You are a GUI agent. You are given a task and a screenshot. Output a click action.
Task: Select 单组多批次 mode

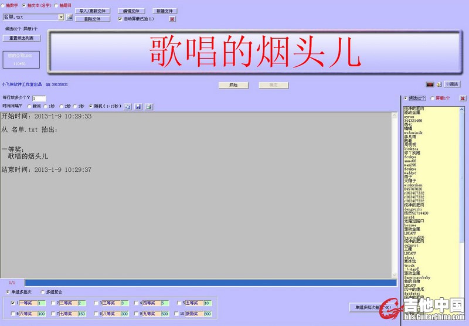(x=8, y=292)
